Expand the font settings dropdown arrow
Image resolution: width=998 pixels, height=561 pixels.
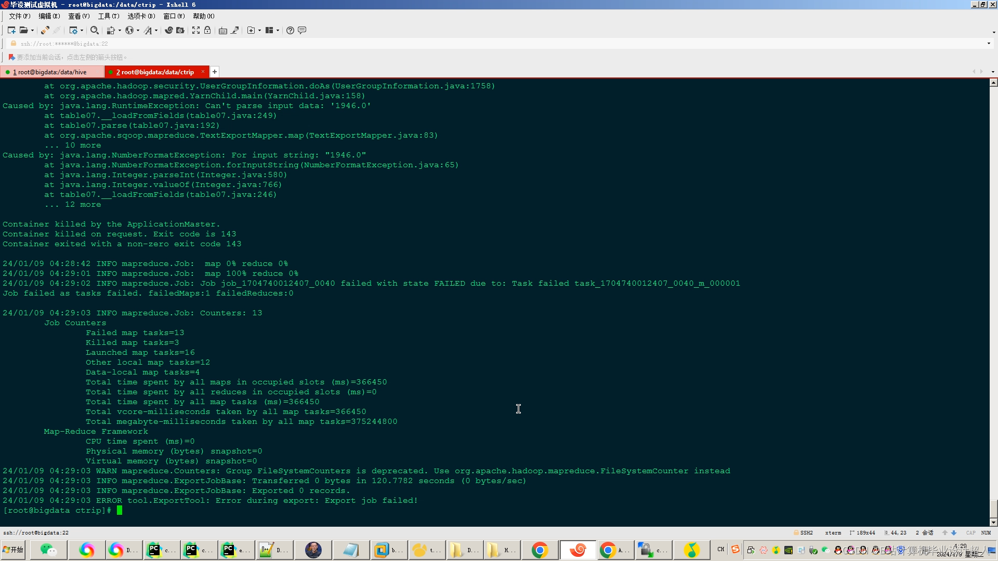point(156,30)
